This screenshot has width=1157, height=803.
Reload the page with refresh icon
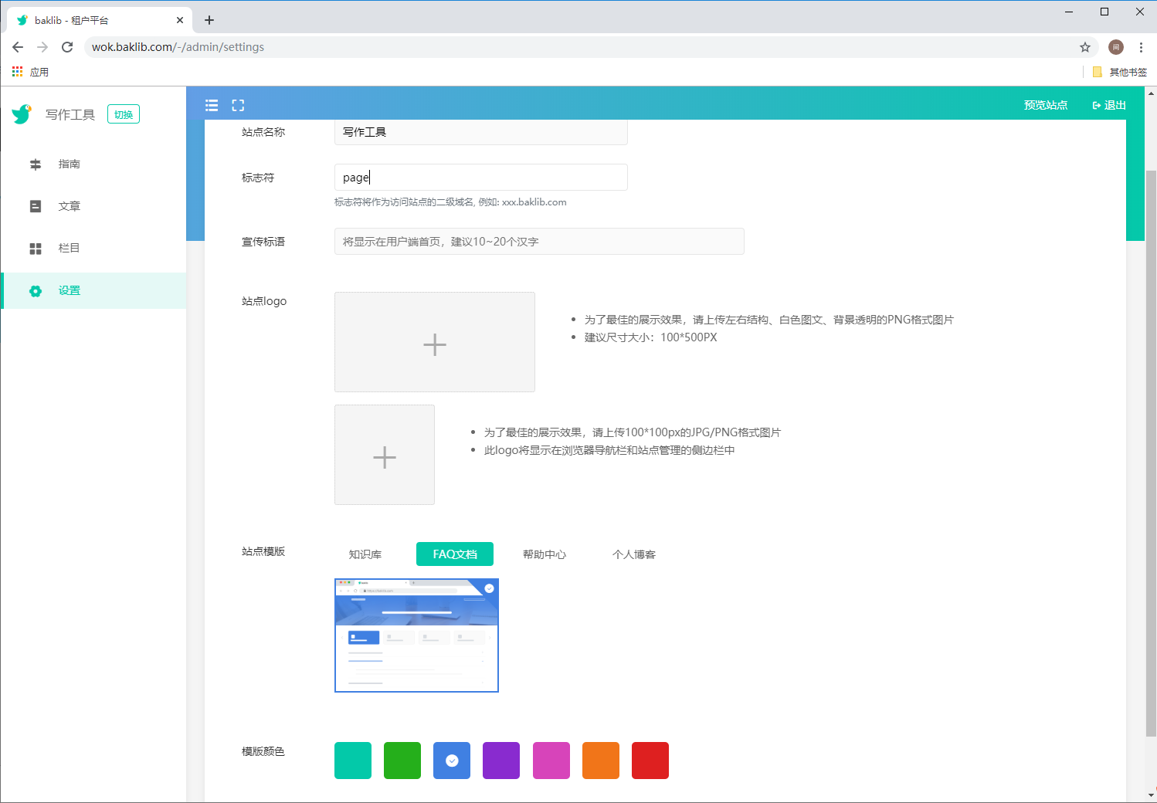pyautogui.click(x=67, y=47)
